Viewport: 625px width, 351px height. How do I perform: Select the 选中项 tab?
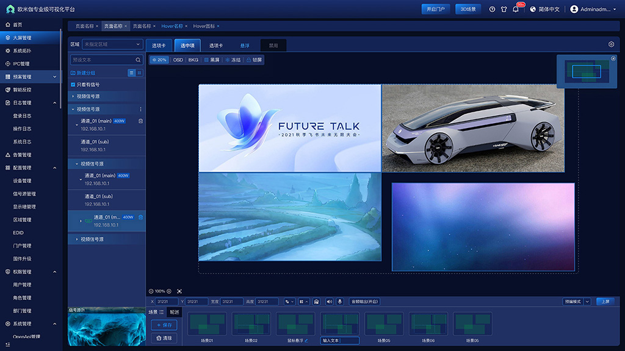[x=187, y=45]
